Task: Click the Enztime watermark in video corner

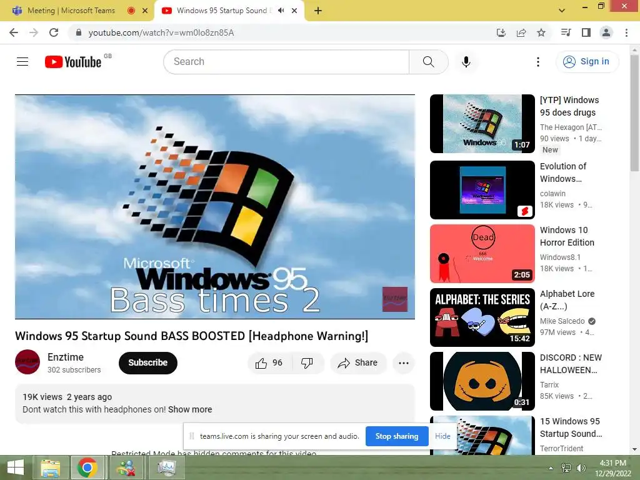Action: click(x=395, y=299)
